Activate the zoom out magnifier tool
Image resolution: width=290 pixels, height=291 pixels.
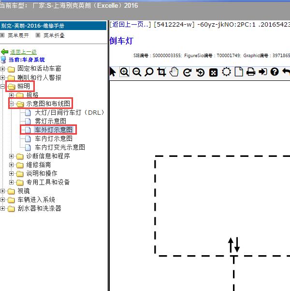137,72
